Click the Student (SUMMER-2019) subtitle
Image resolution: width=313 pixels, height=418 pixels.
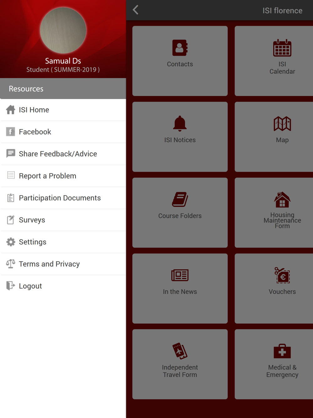pos(63,70)
